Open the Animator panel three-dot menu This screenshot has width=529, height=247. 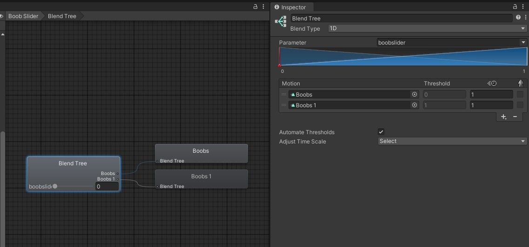263,6
